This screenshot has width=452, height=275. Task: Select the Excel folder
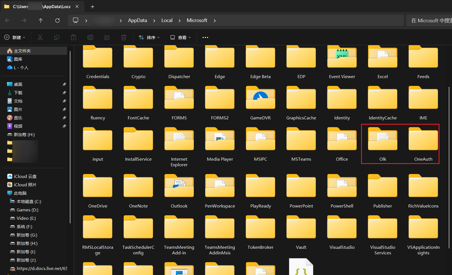(x=383, y=62)
